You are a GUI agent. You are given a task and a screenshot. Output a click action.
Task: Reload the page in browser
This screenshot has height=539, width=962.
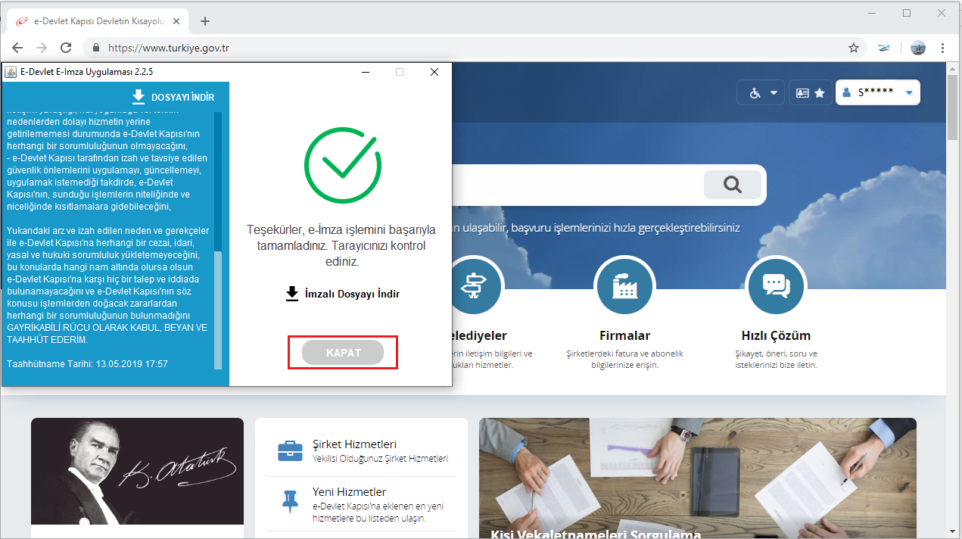66,48
